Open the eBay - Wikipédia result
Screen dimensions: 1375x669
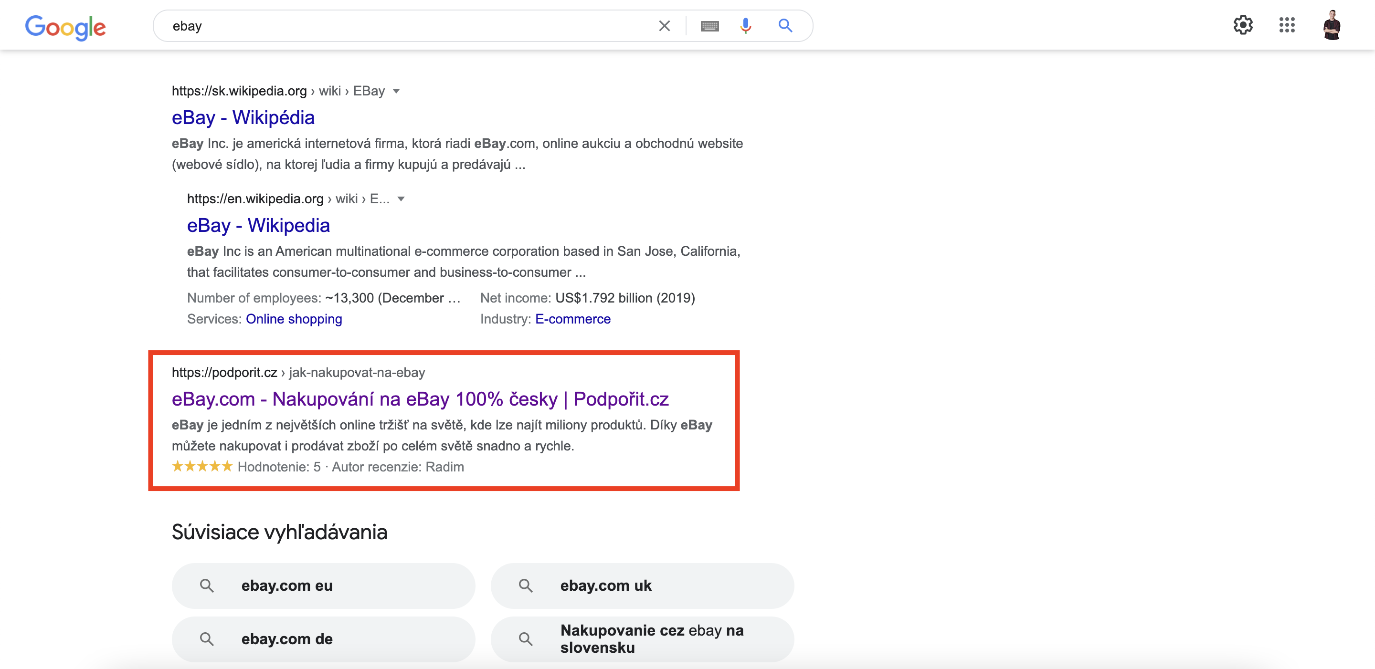pyautogui.click(x=243, y=117)
